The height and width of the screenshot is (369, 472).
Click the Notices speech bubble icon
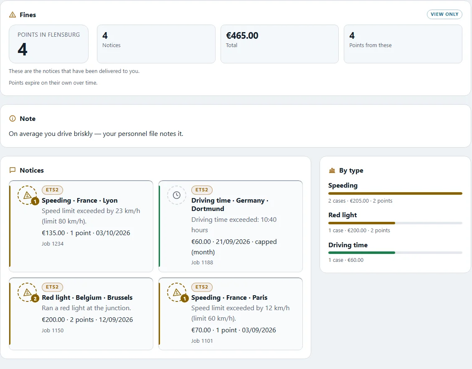[13, 170]
